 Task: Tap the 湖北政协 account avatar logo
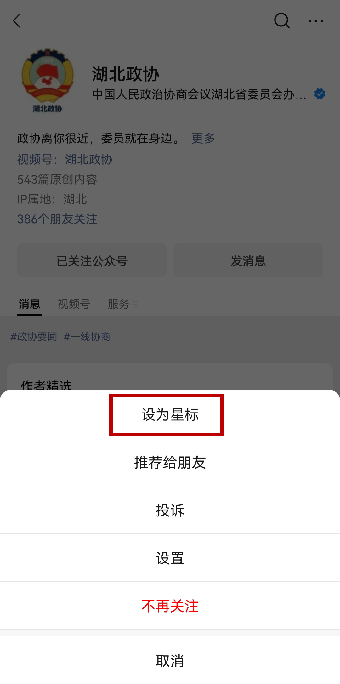(47, 81)
